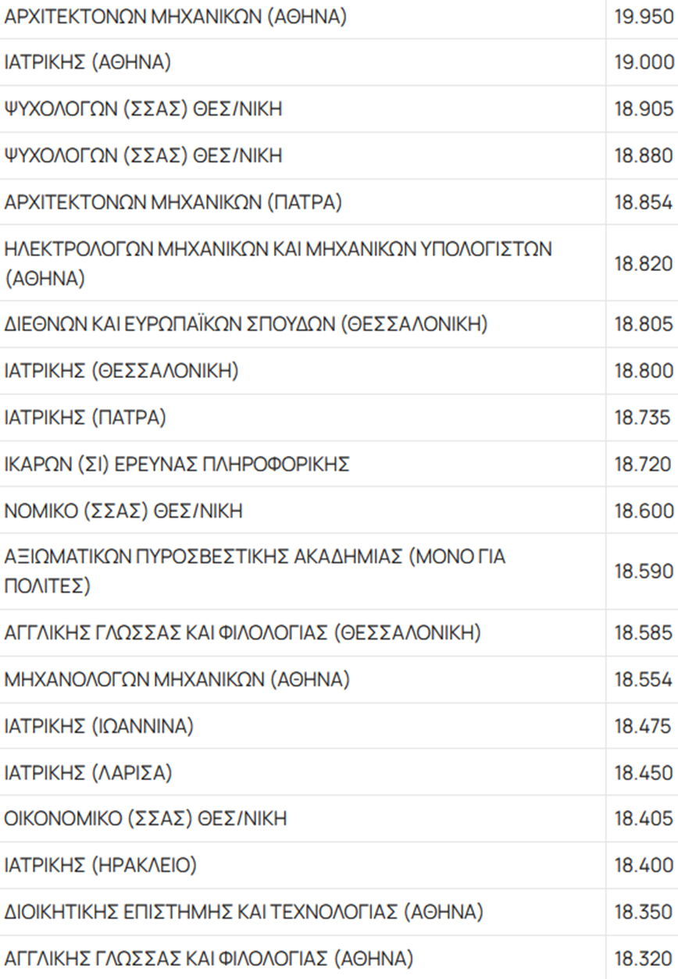Select the ΙΑΤΡΙΚΗΣ (ΑΘΗΝΑ) entry
The image size is (678, 979).
[87, 63]
